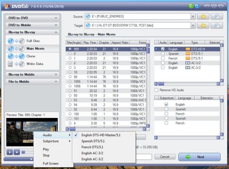This screenshot has height=169, width=229.
Task: Select title 0 radio button
Action: pos(70,54)
